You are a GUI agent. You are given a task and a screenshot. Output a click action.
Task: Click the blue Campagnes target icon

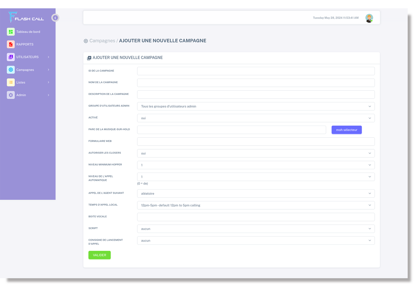pyautogui.click(x=11, y=70)
